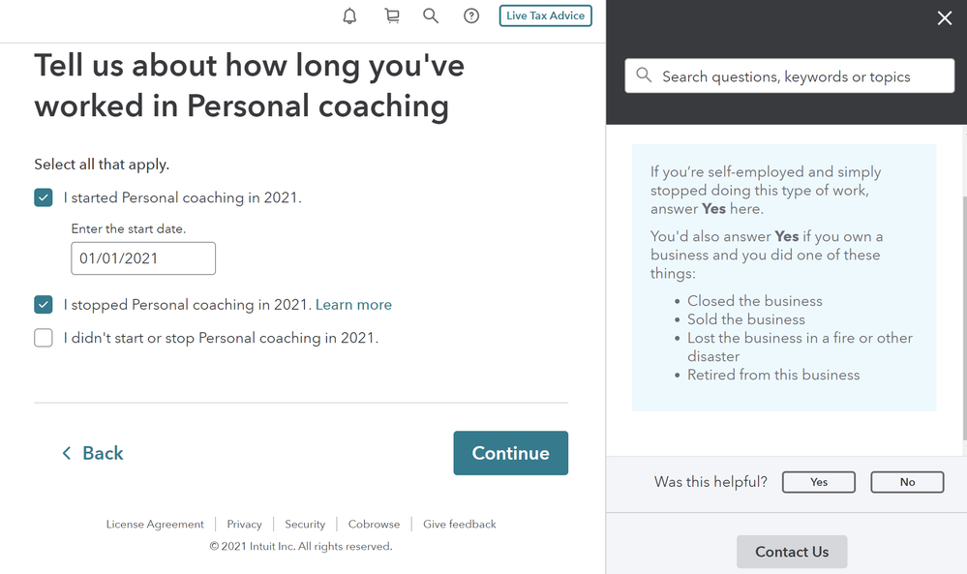The width and height of the screenshot is (967, 574).
Task: Click the search magnifier icon in header
Action: [431, 16]
